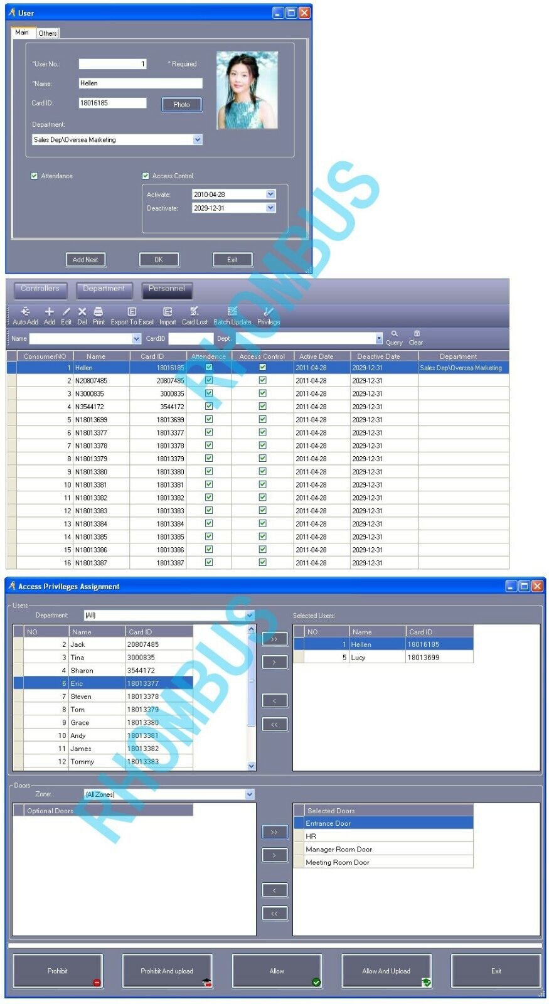This screenshot has width=549, height=1004.
Task: Open the Personnel tab
Action: coord(166,289)
